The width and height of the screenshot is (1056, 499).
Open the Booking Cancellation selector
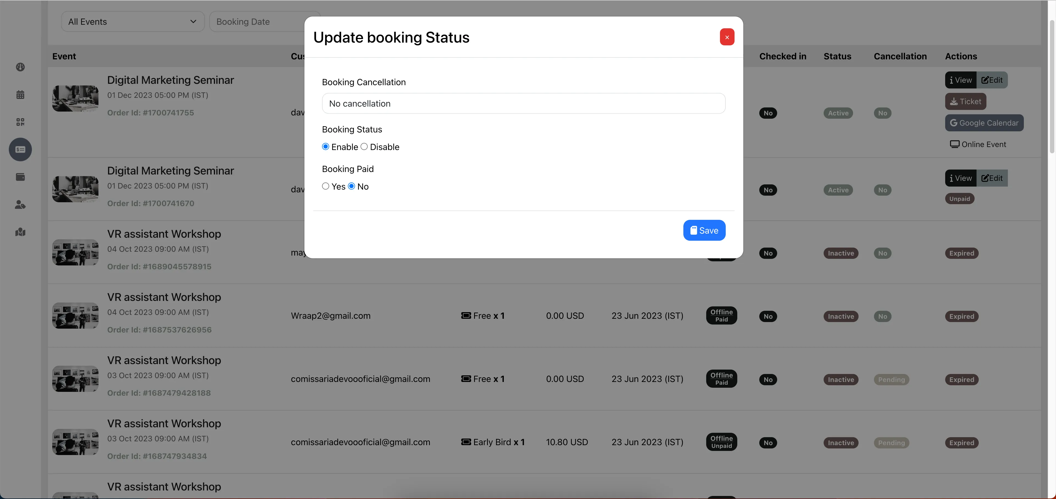524,103
